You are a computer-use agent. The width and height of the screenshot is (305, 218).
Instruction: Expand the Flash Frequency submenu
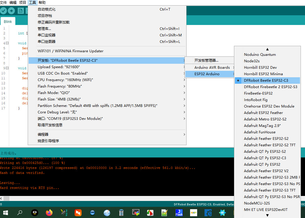coord(107,86)
